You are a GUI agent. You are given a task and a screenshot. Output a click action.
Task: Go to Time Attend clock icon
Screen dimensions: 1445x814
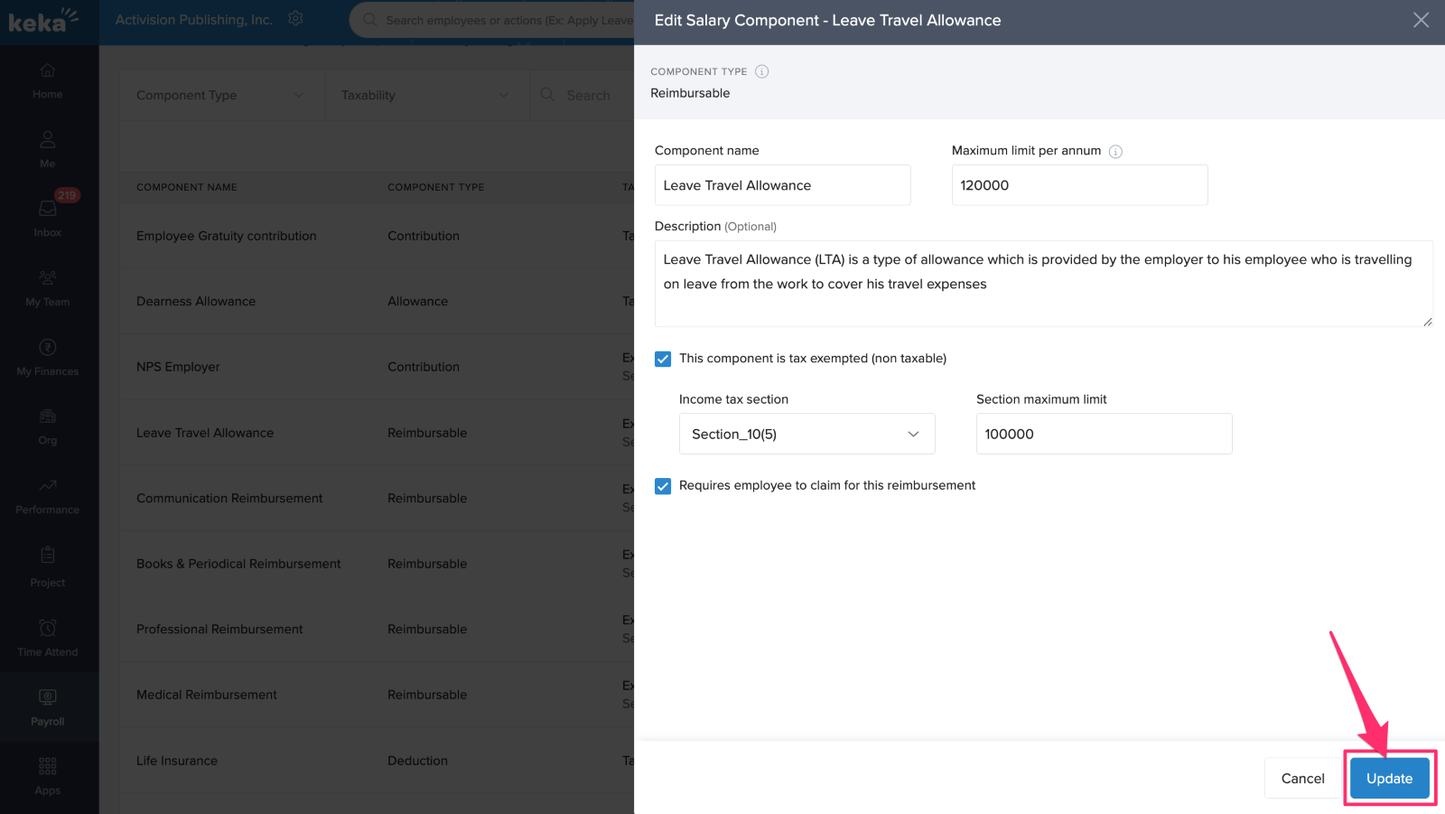(x=48, y=628)
